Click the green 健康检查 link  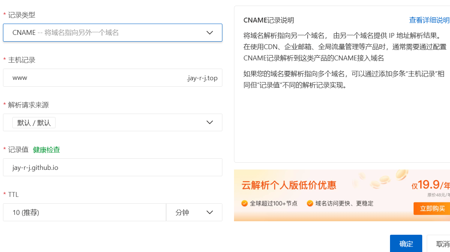click(x=46, y=150)
